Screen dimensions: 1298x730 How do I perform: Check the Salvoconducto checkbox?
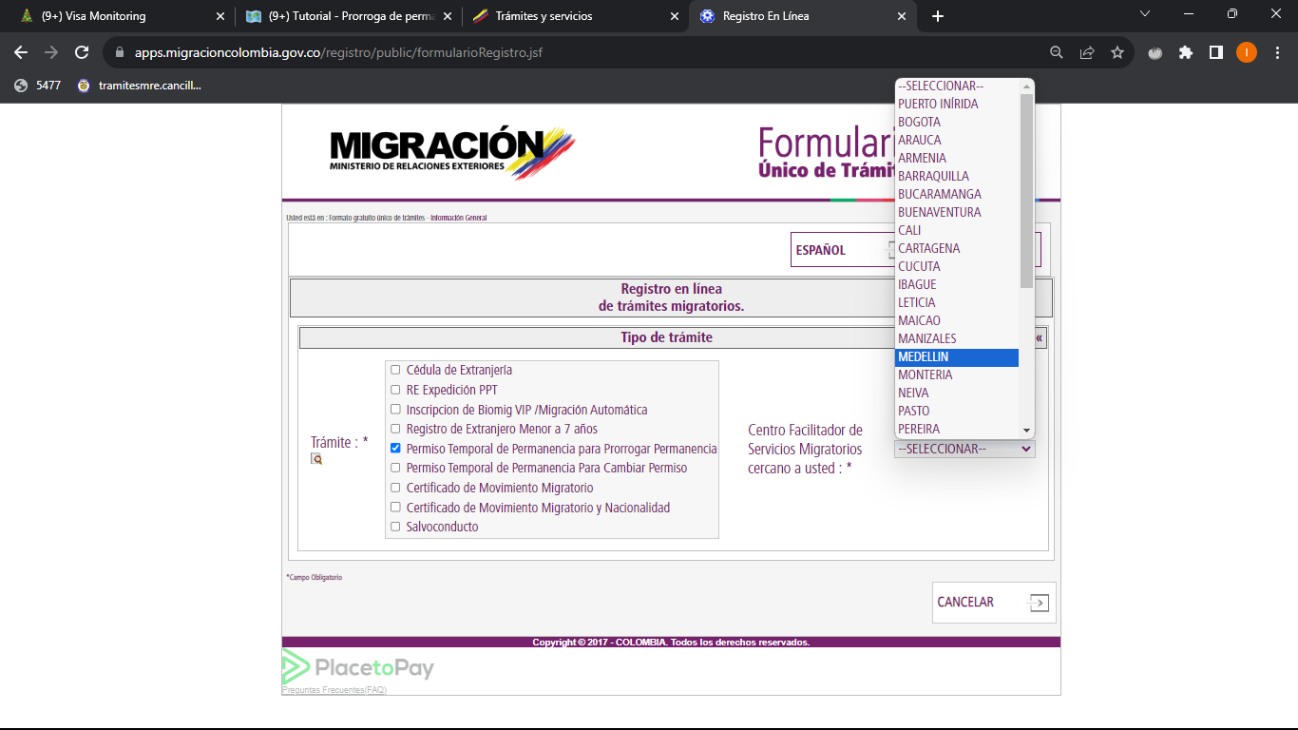point(395,526)
